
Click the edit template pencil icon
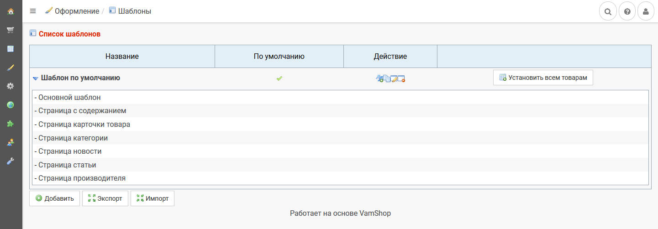394,78
